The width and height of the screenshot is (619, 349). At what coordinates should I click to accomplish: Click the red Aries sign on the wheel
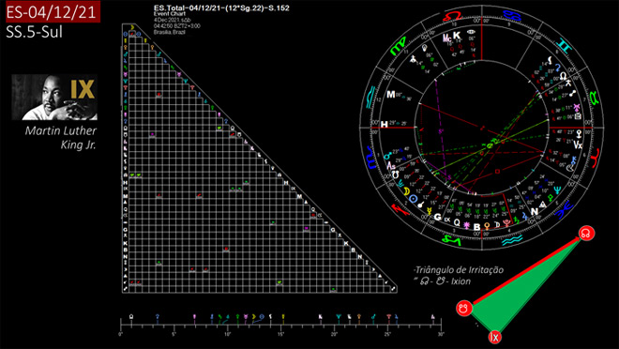point(596,157)
